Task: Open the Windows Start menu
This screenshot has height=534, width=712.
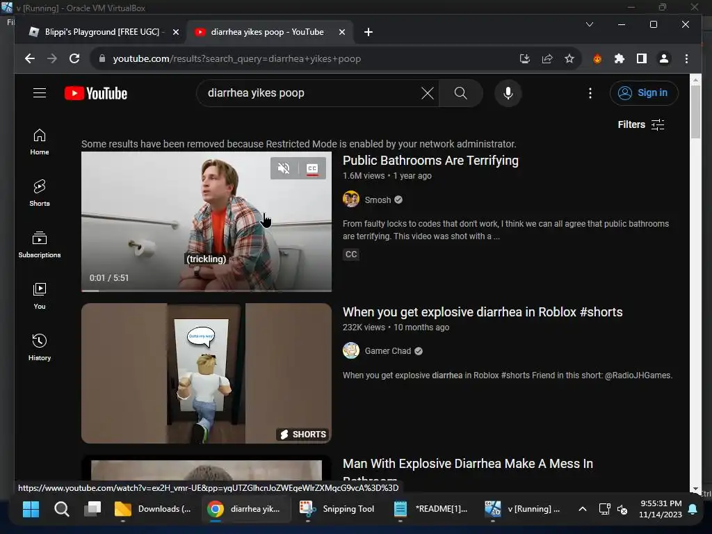Action: click(x=31, y=509)
